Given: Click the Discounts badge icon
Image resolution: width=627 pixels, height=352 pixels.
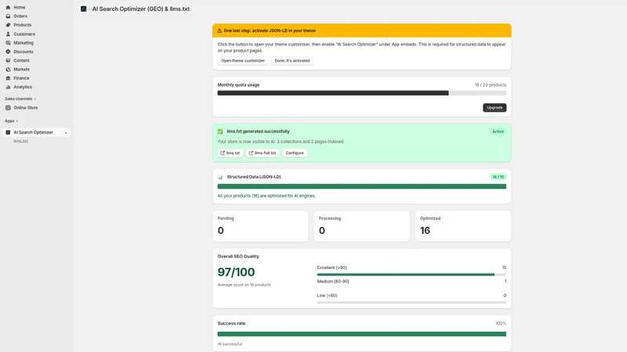Looking at the screenshot, I should tap(8, 52).
